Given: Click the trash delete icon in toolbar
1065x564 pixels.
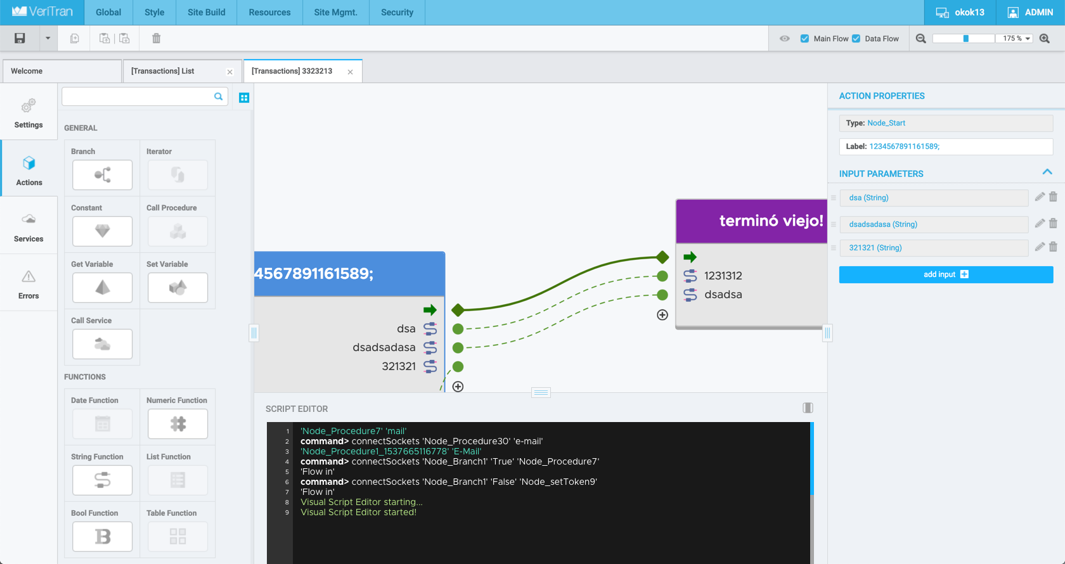Looking at the screenshot, I should click(x=156, y=39).
